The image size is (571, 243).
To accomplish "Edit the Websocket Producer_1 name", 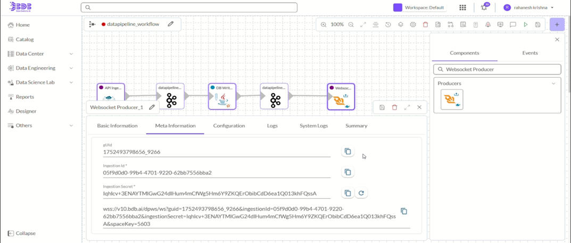I will click(152, 107).
